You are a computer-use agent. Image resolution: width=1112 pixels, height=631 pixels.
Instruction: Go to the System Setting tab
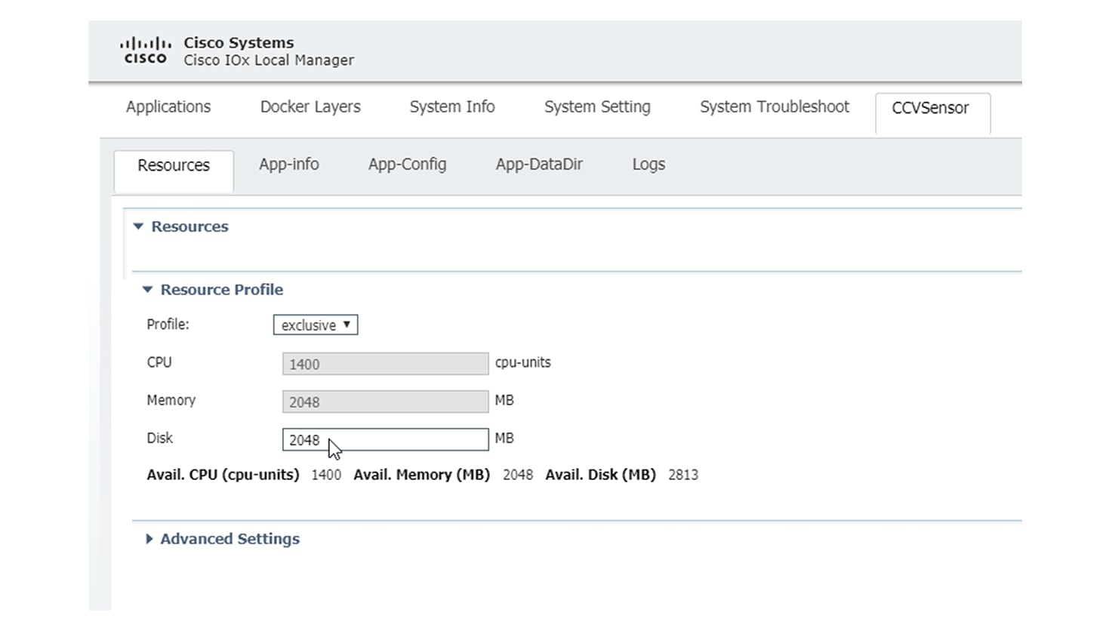point(597,107)
